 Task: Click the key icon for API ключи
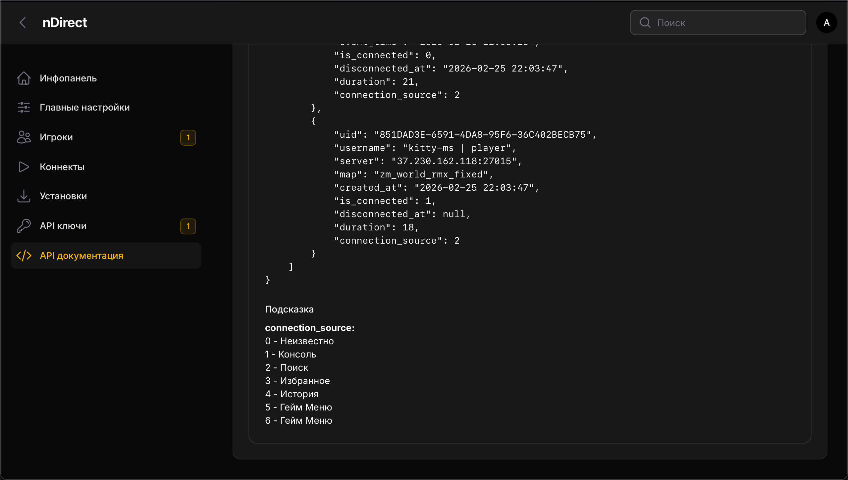[24, 226]
